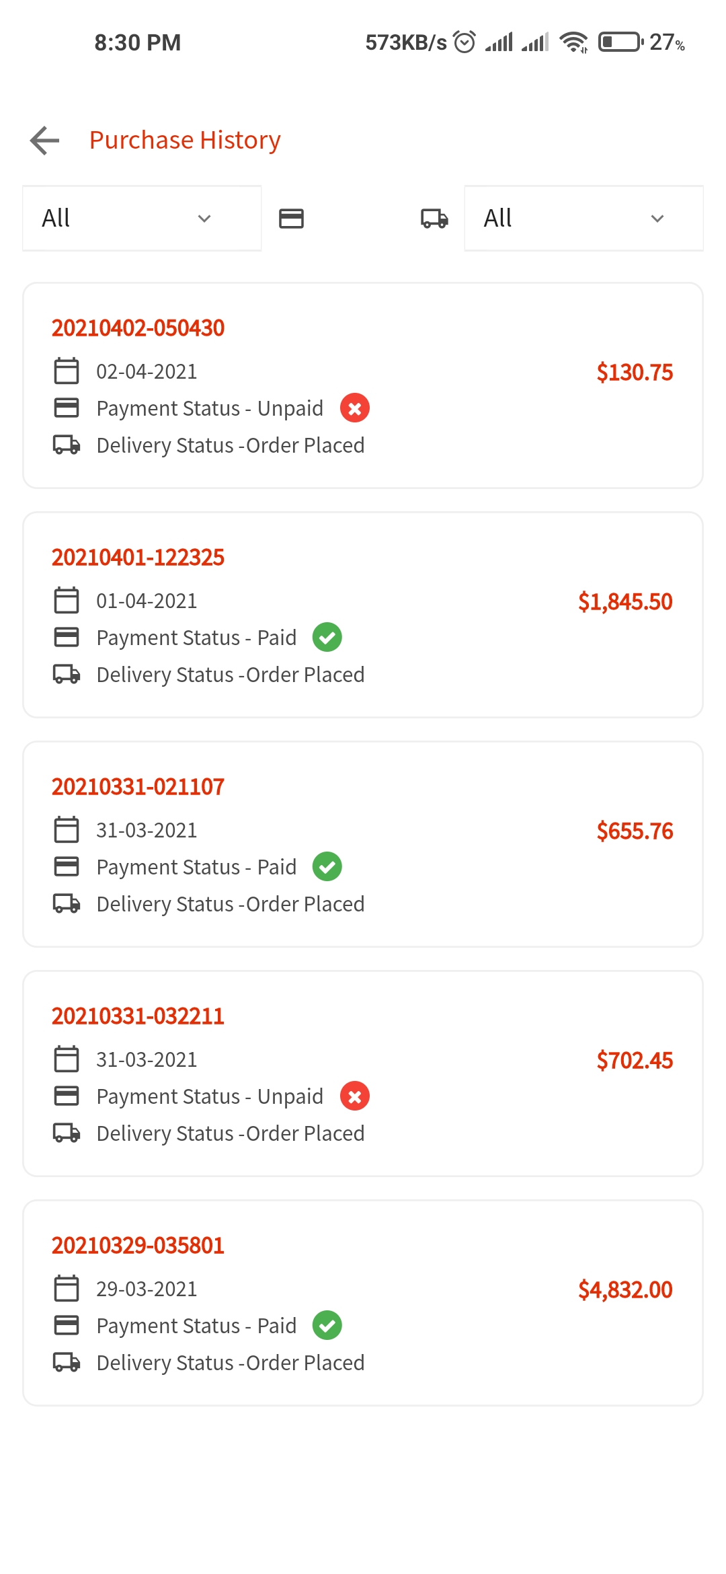726x1574 pixels.
Task: Tap the Purchase History title
Action: (x=185, y=141)
